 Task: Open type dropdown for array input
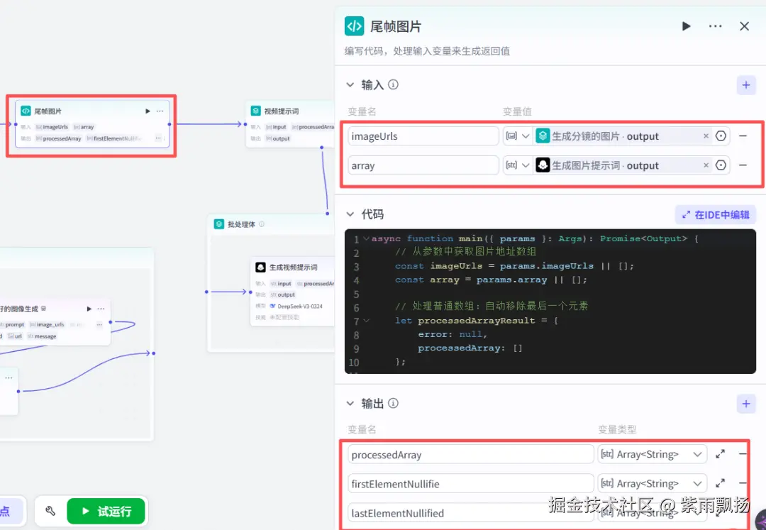517,165
